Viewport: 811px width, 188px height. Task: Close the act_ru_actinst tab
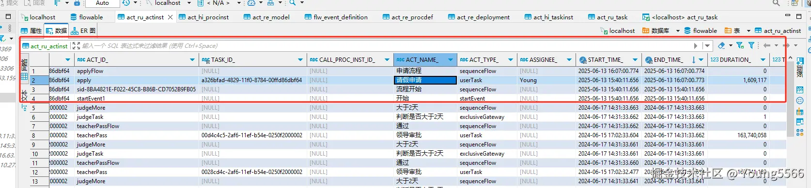(x=170, y=17)
